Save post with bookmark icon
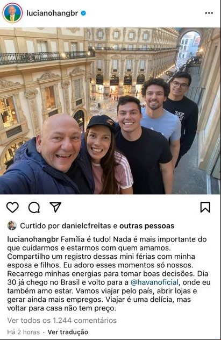This screenshot has height=340, width=221. click(x=205, y=207)
